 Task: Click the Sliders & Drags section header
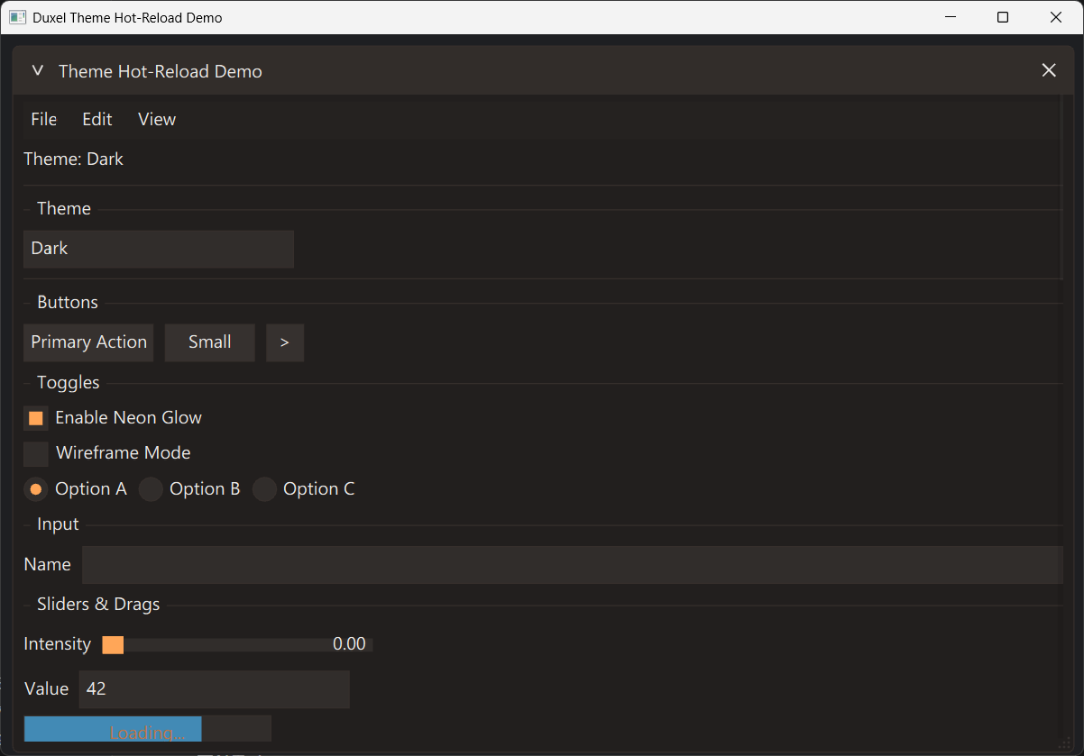[98, 605]
